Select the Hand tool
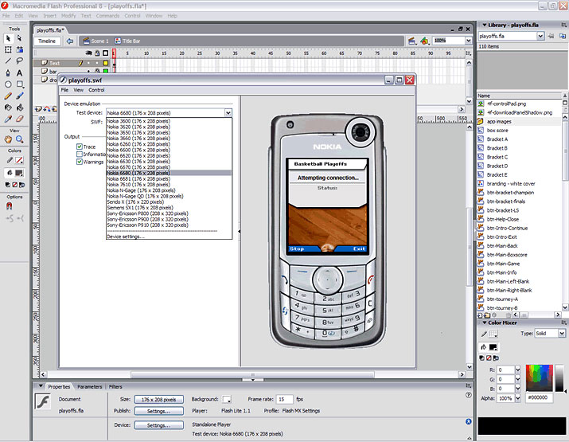The height and width of the screenshot is (442, 569). click(8, 139)
